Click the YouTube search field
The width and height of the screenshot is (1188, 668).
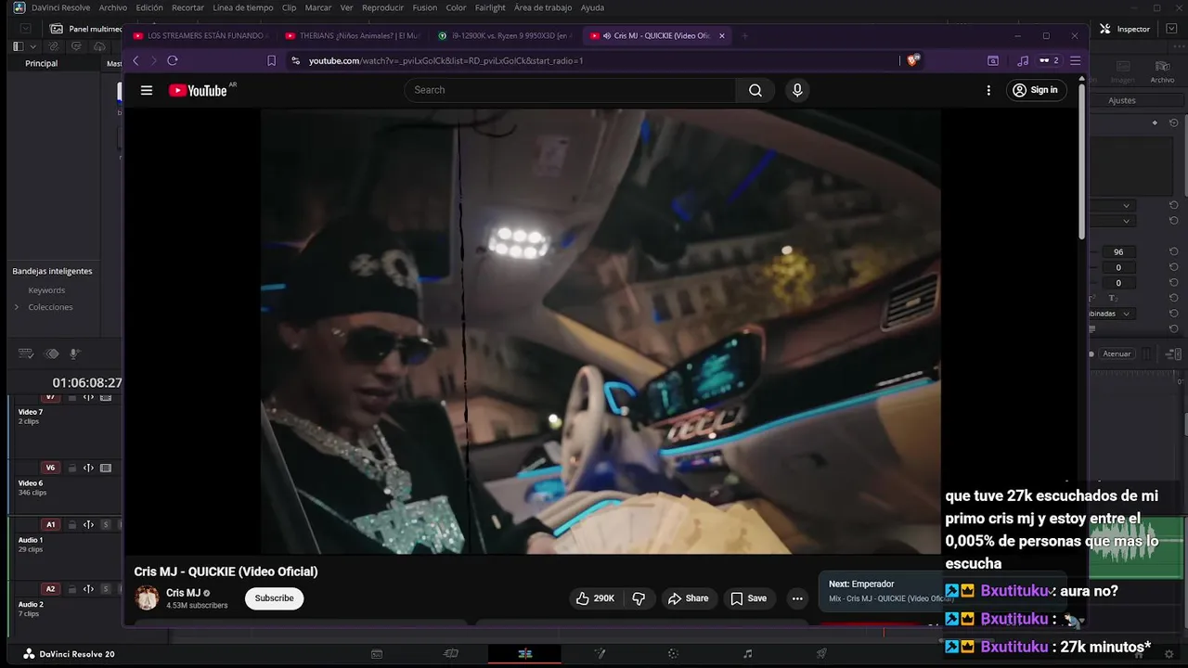(570, 90)
